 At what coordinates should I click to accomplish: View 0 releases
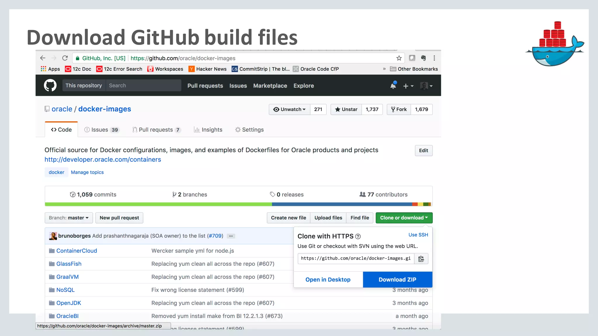[287, 195]
